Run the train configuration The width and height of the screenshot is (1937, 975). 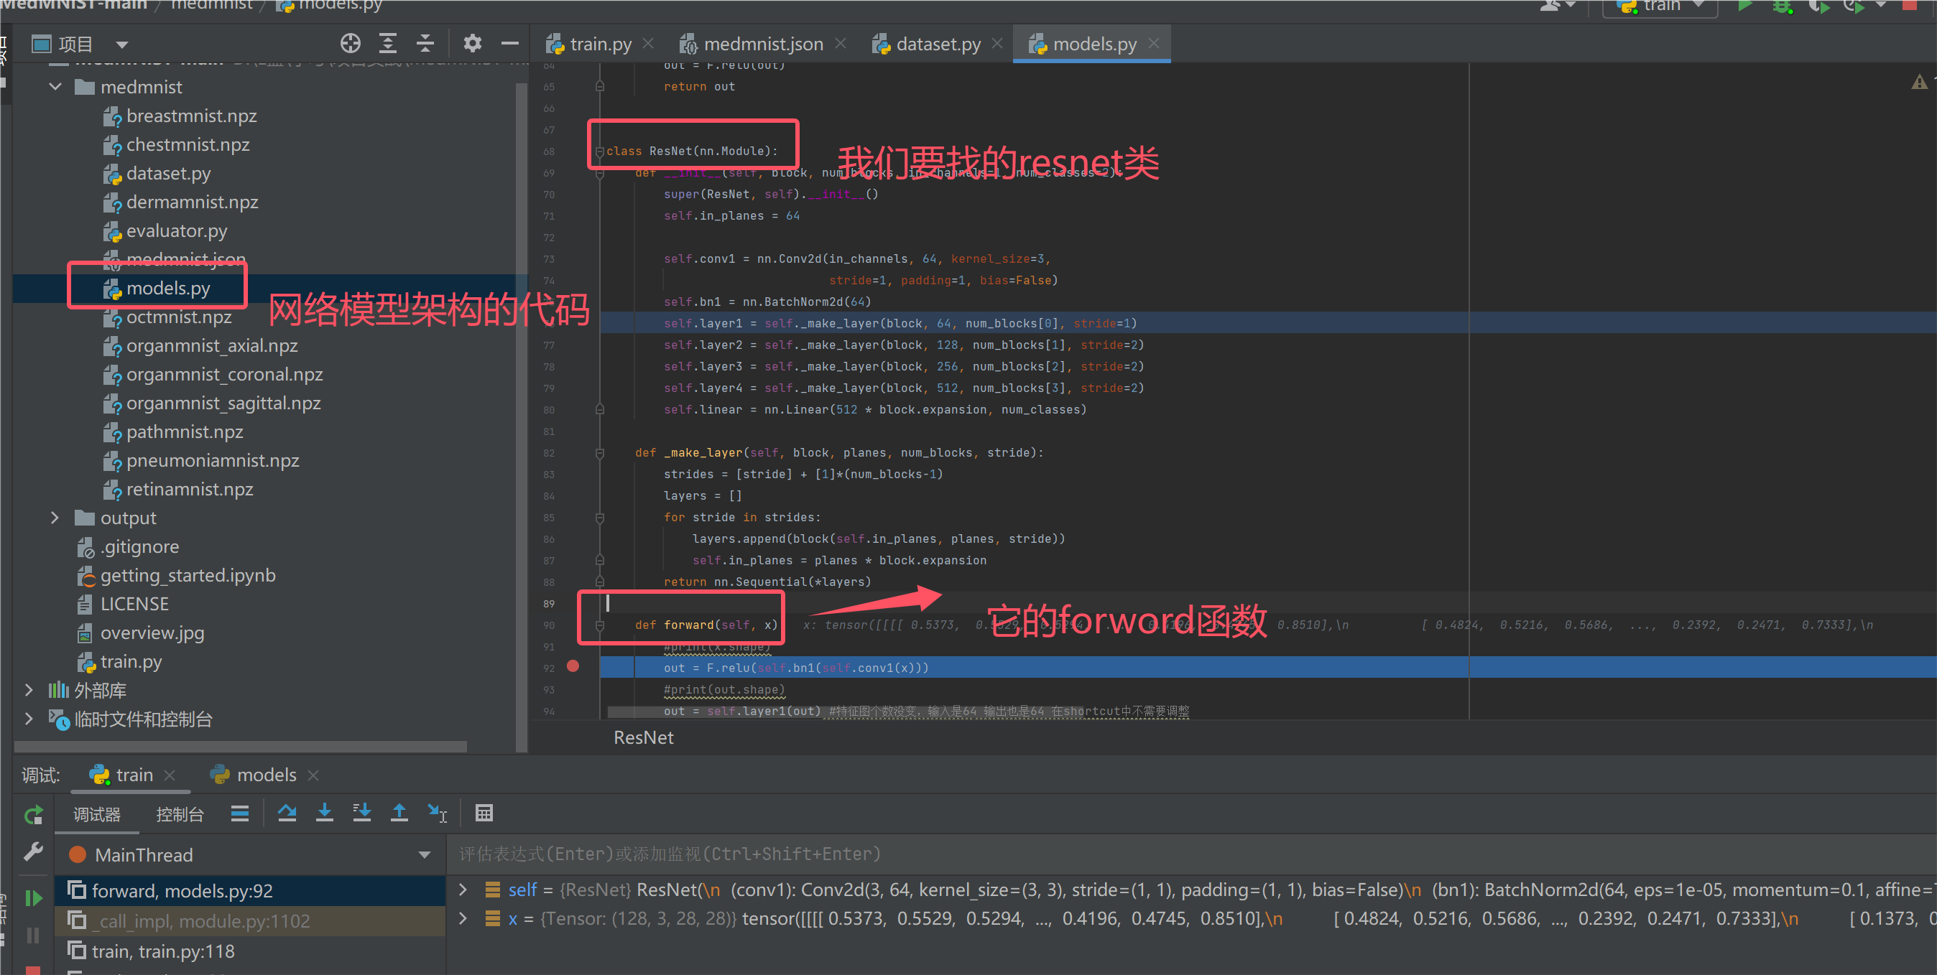[x=1745, y=6]
